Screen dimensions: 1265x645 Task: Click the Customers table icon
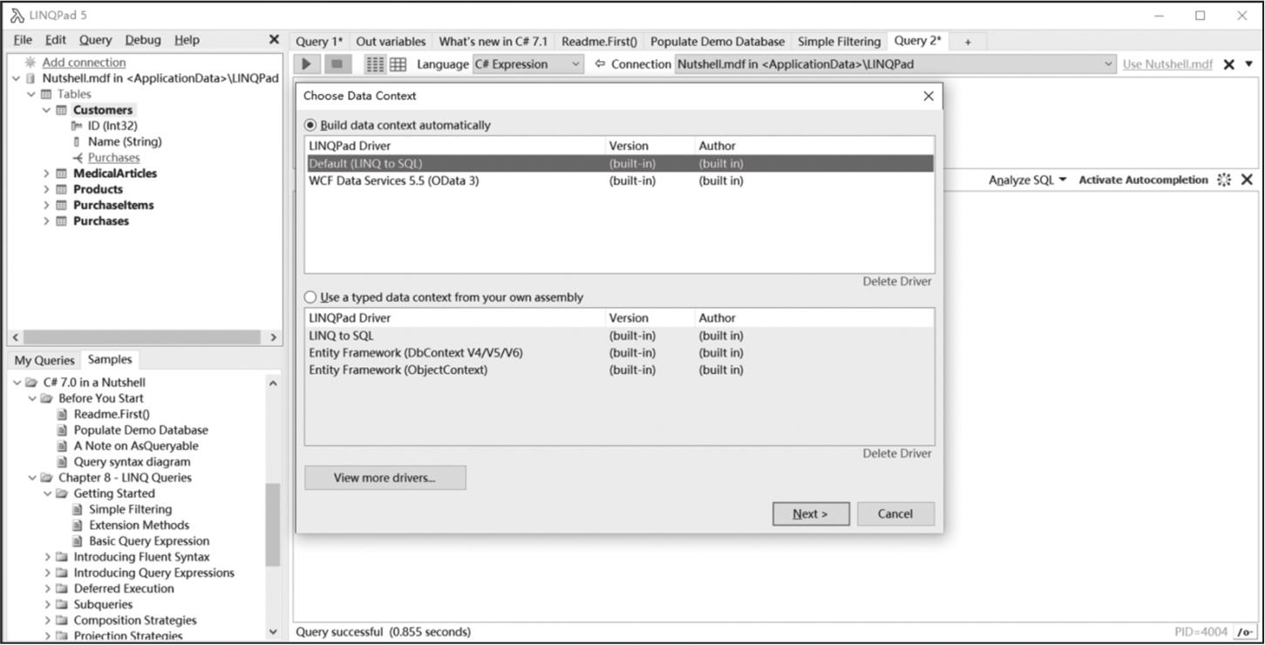pyautogui.click(x=62, y=111)
